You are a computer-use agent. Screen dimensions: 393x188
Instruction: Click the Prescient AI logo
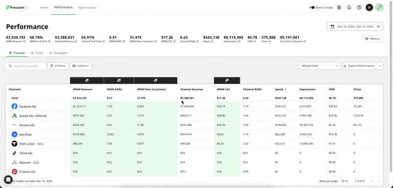(17, 7)
